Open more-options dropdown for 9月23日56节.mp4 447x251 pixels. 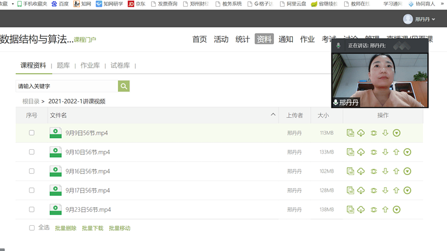point(397,210)
